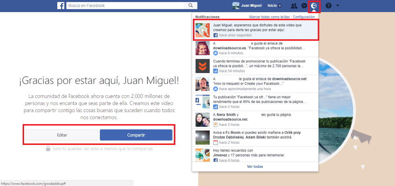Open mejor rendimiento 95% publication notification
395x186 pixels.
255,102
